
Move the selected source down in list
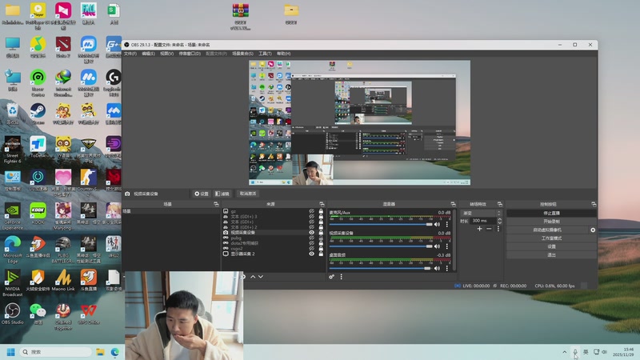click(261, 277)
